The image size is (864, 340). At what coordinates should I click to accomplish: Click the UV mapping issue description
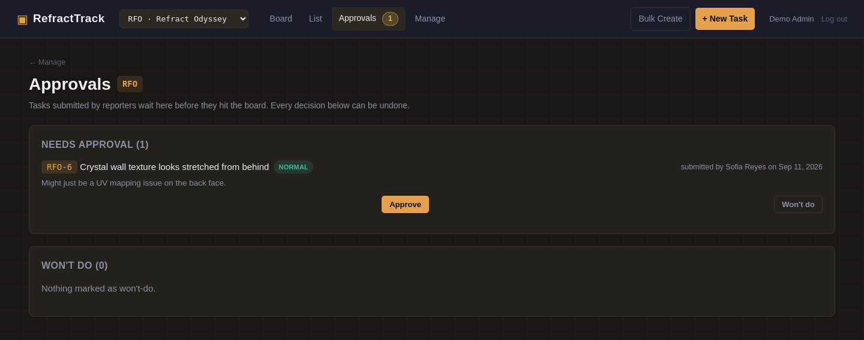click(x=134, y=183)
